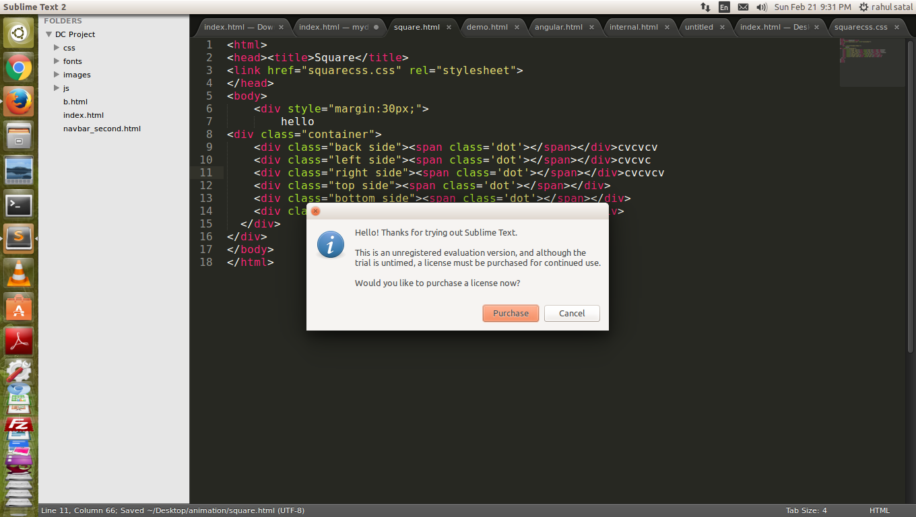
Task: Click the title text Square on line 2
Action: click(x=335, y=58)
